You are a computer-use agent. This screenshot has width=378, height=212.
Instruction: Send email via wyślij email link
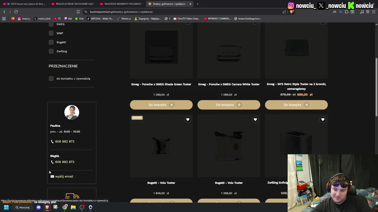click(64, 176)
